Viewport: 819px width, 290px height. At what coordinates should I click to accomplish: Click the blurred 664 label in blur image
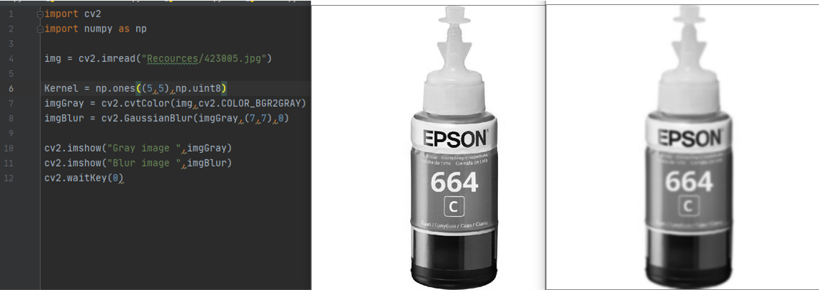(x=689, y=183)
